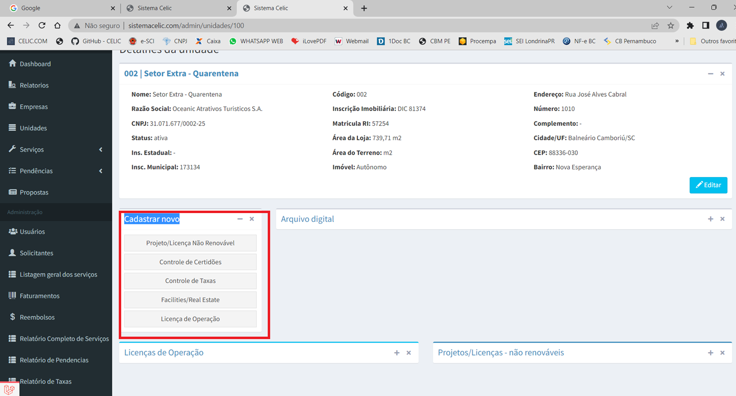Click the Relatorios chart icon

(13, 85)
